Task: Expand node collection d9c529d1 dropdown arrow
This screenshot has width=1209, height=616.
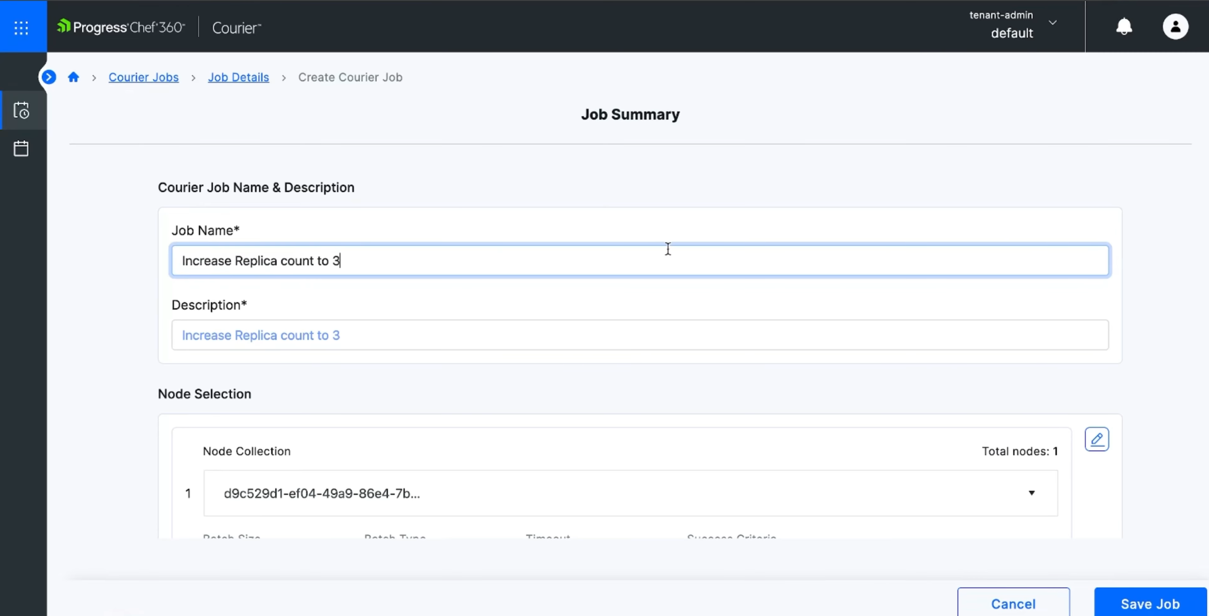Action: tap(1031, 493)
